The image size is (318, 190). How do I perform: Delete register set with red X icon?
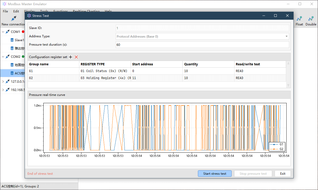coord(76,57)
